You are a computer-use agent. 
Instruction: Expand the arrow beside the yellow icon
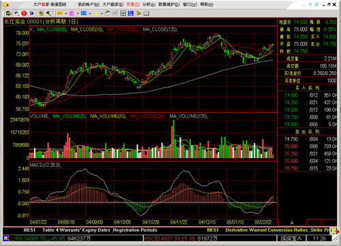coord(102,14)
